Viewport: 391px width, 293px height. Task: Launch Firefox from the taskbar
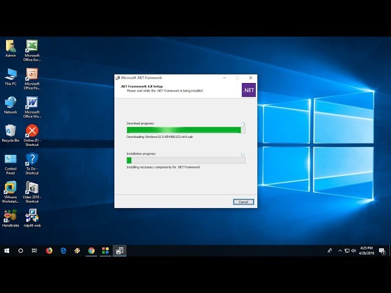pyautogui.click(x=49, y=251)
